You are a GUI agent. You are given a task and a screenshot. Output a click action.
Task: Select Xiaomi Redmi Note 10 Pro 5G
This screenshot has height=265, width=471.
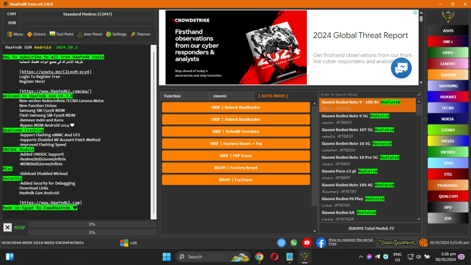pyautogui.click(x=367, y=160)
